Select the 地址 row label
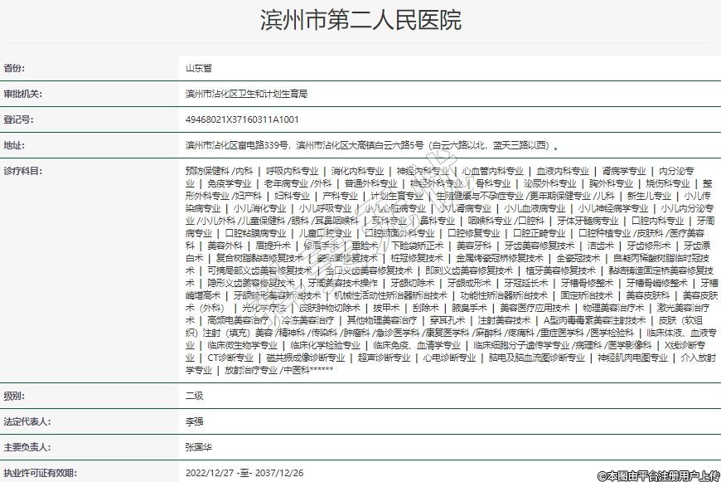721x482 pixels. (x=14, y=145)
